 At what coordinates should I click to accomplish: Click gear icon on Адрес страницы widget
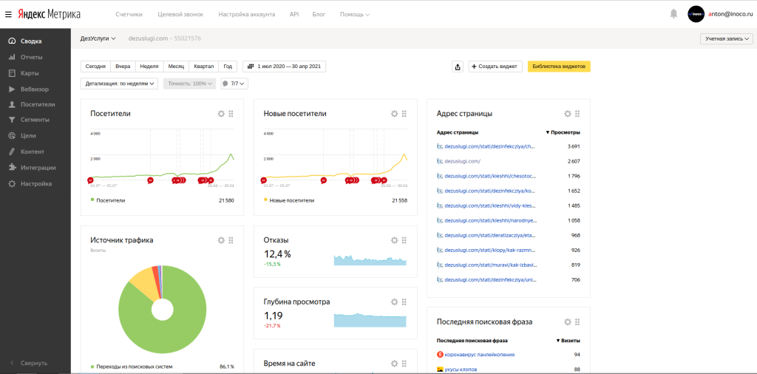coord(567,114)
